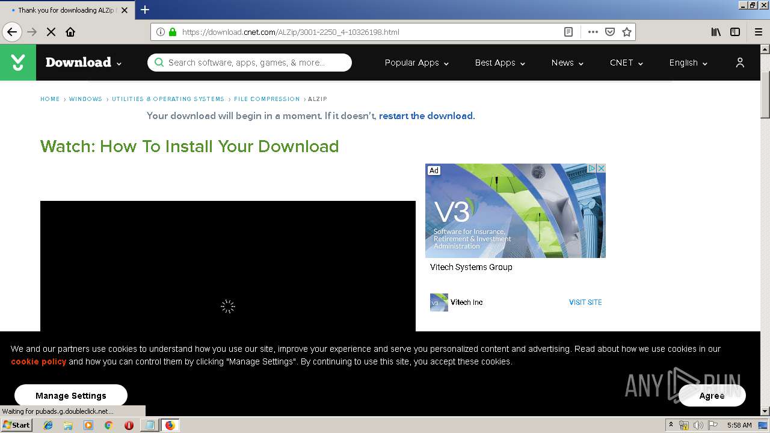Expand the Download dropdown menu

coord(84,63)
